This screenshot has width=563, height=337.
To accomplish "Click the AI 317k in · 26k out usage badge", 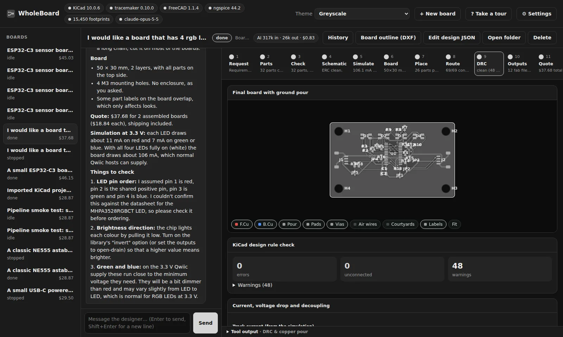I will (286, 38).
